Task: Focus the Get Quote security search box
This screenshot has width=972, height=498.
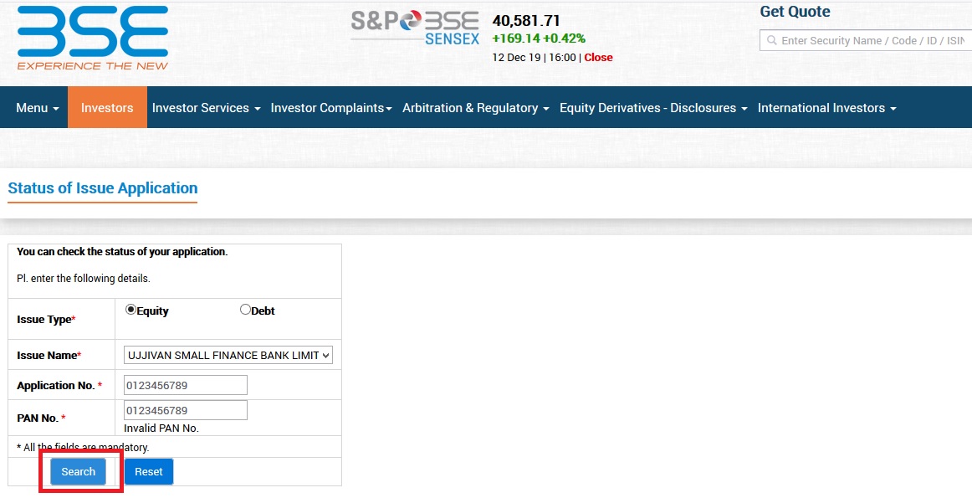Action: click(866, 40)
